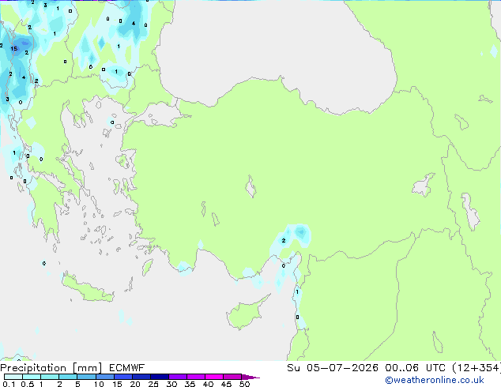Pick the legend swatch between 20 and 25

pyautogui.click(x=141, y=377)
